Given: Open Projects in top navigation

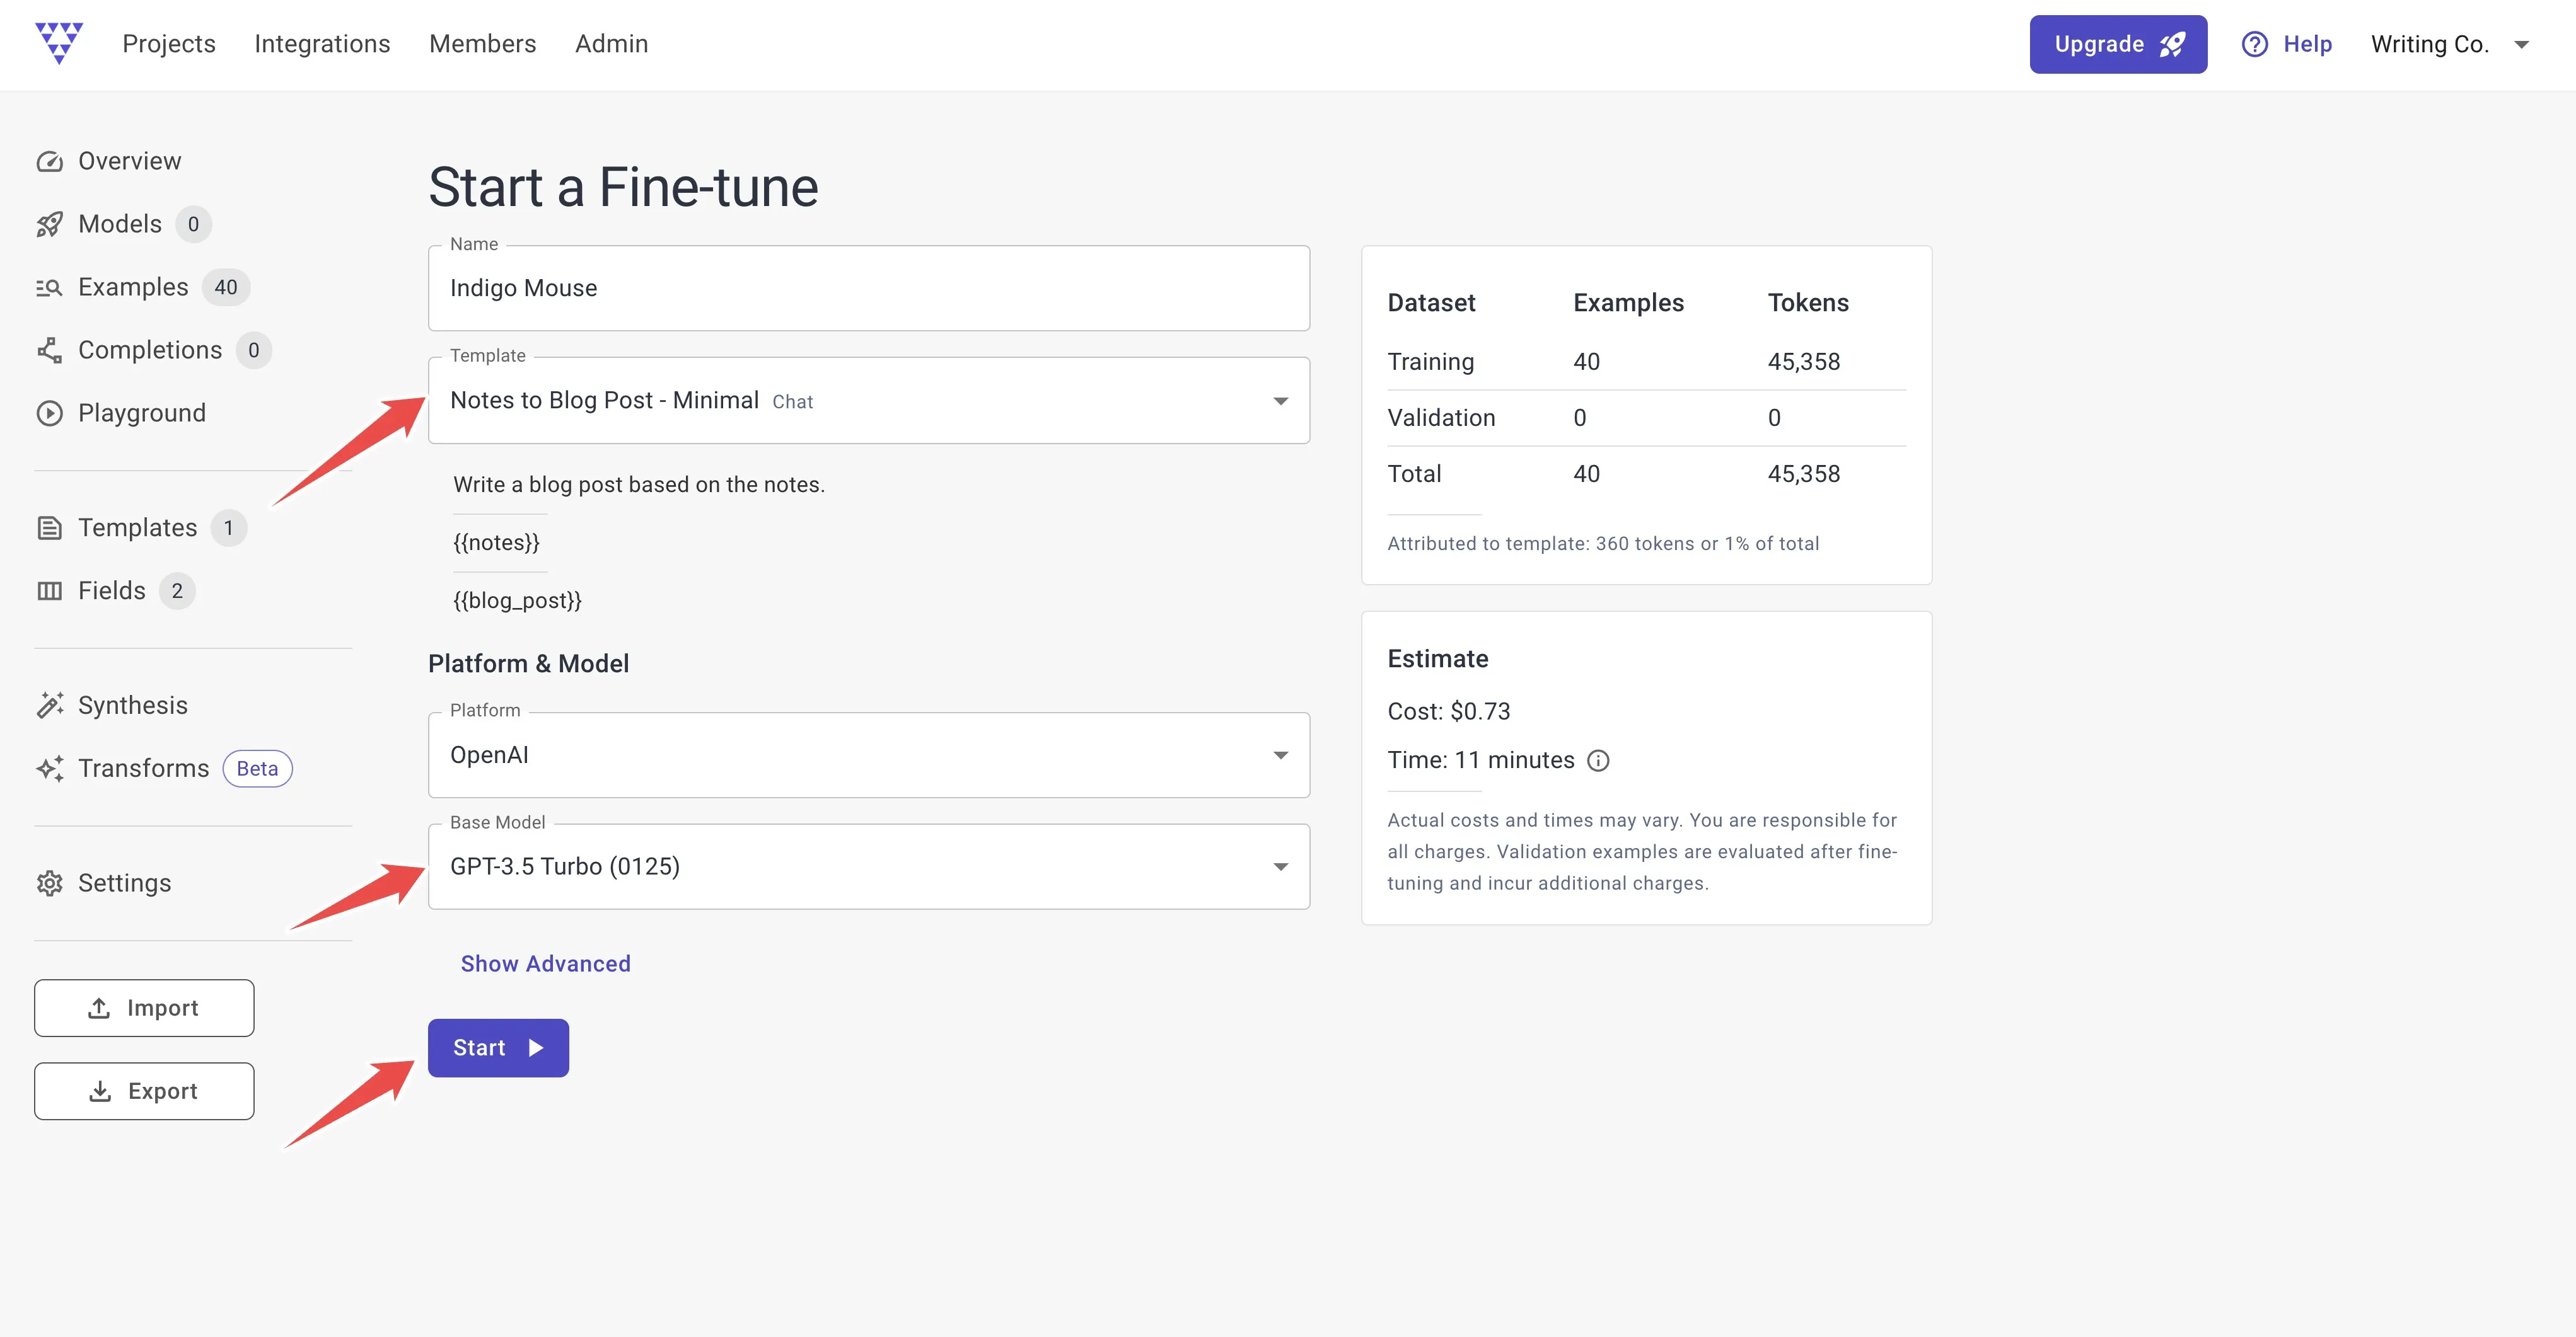Looking at the screenshot, I should pyautogui.click(x=169, y=44).
